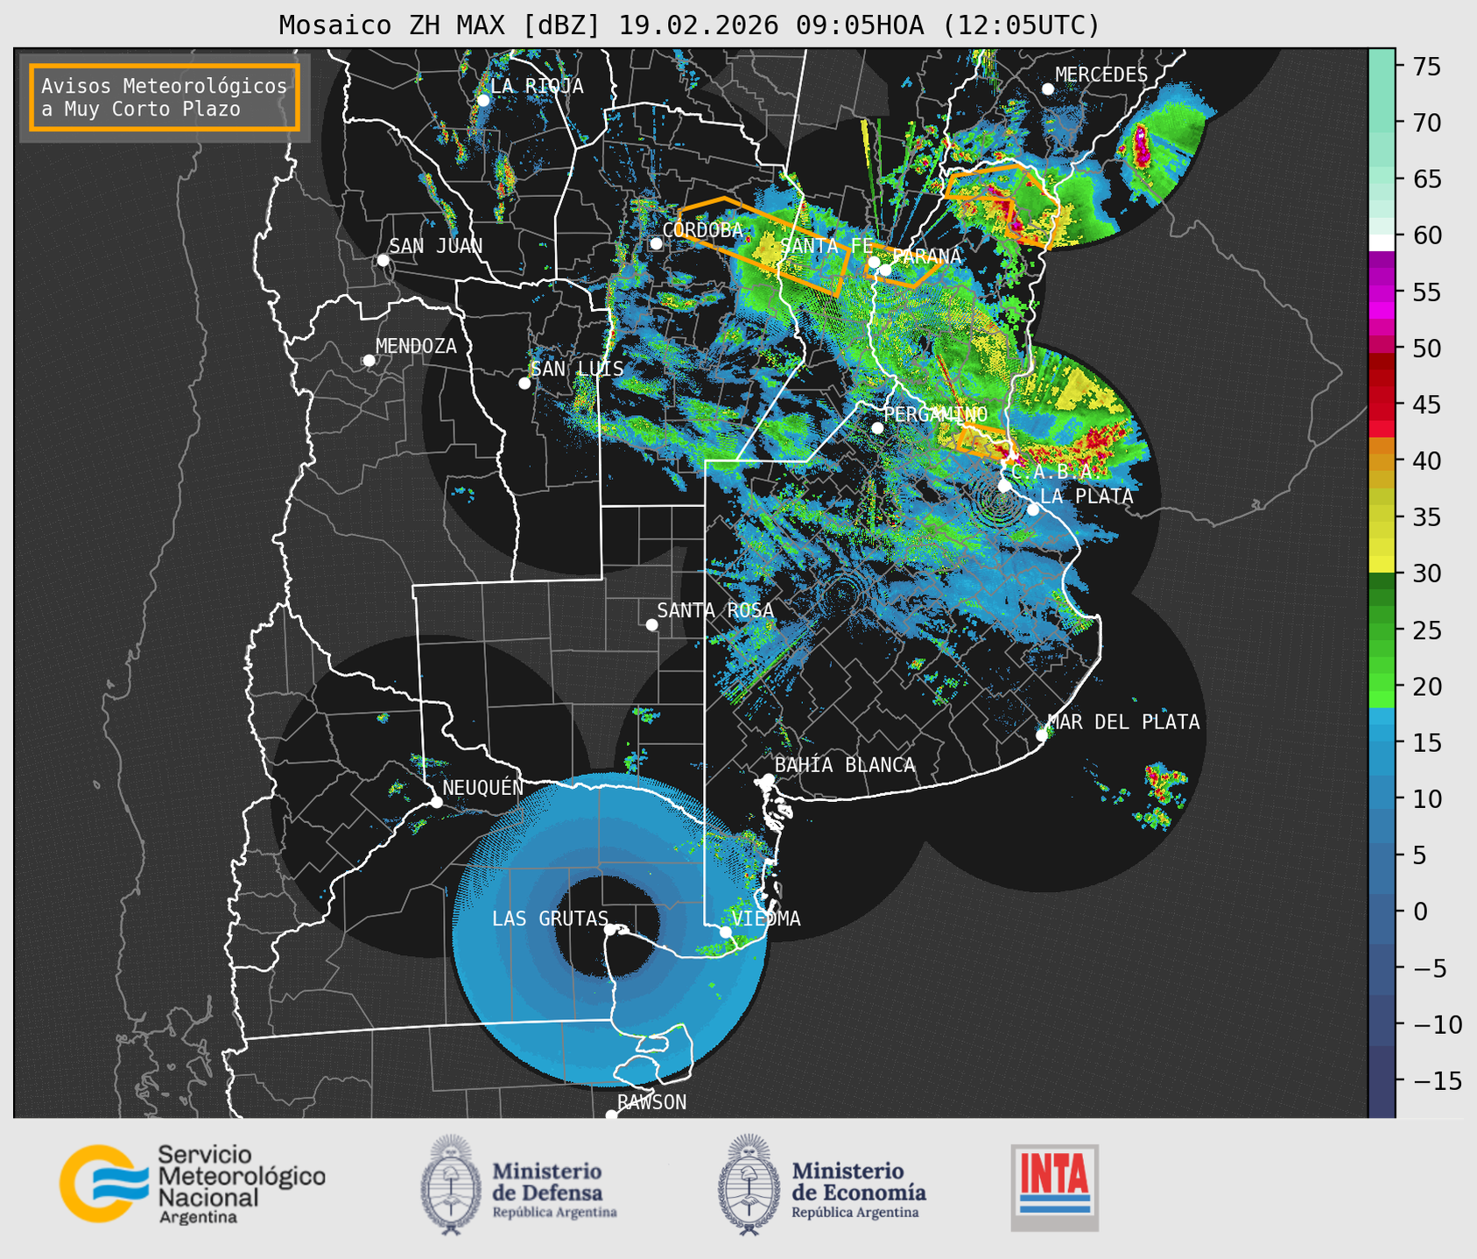Click the San Juan city marker
Screen dimensions: 1477x1259
click(383, 260)
